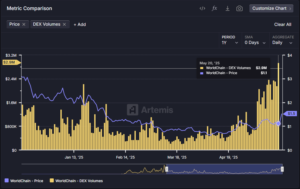Click the $2.4M left axis label
Viewport: 300px width, 189px height.
[11, 79]
